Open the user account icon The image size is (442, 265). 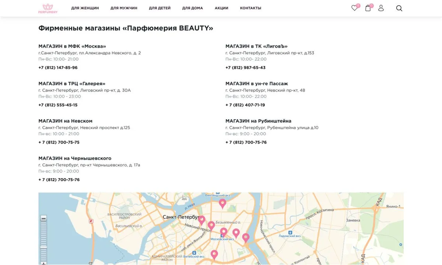(381, 7)
